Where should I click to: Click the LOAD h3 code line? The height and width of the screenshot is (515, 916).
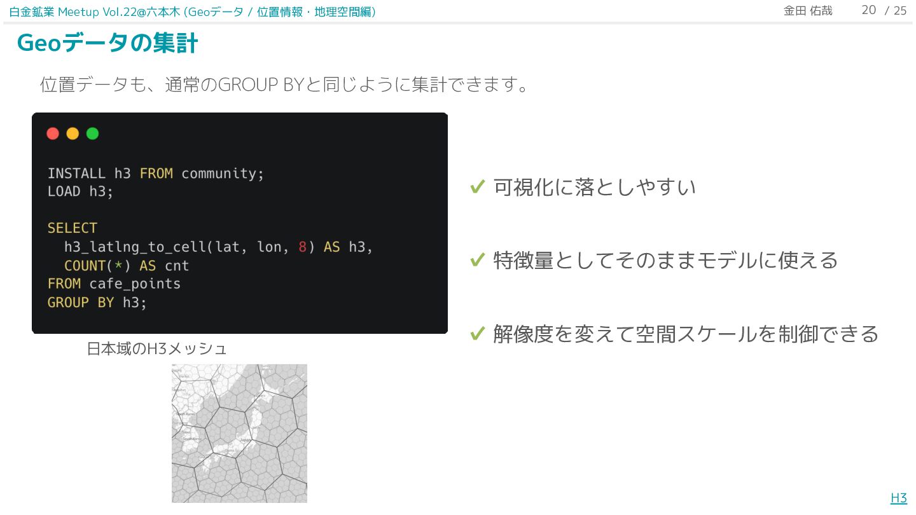[x=80, y=191]
